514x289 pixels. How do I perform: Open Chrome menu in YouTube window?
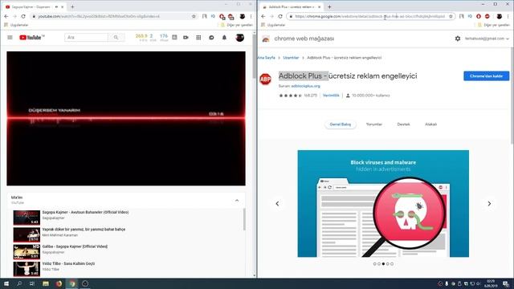click(x=251, y=16)
